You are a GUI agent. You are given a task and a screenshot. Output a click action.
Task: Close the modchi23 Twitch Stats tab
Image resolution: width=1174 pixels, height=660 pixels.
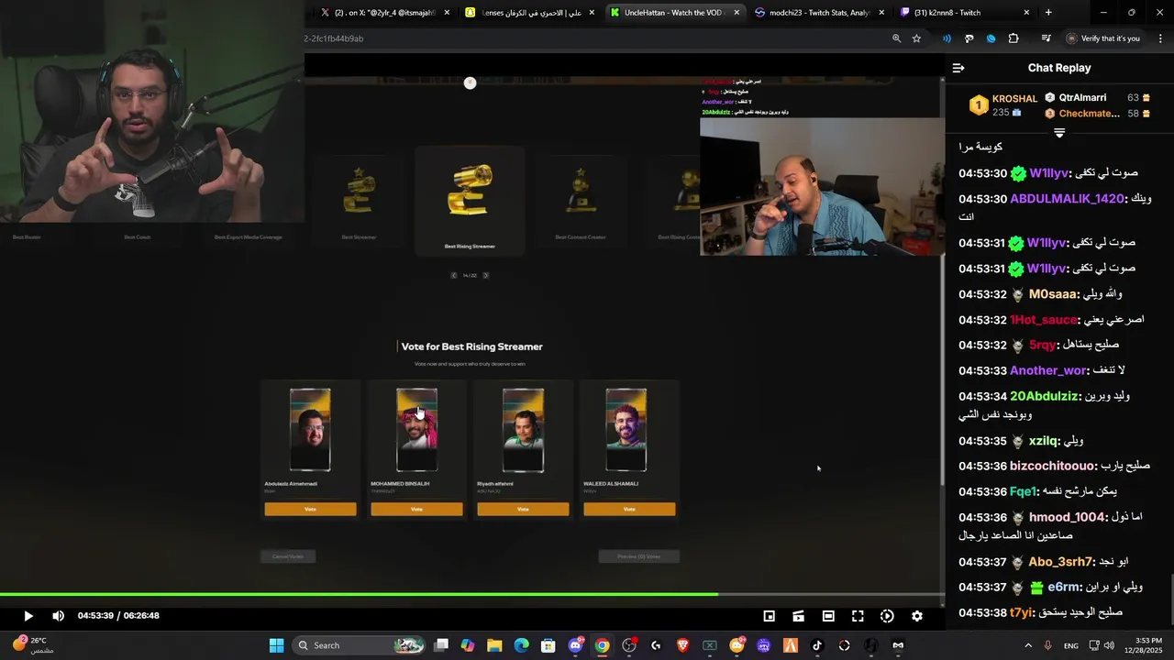tap(881, 13)
